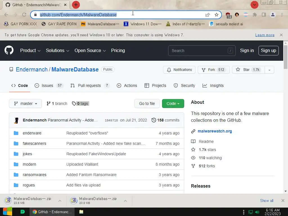Switch to the Actions tab

point(127,85)
